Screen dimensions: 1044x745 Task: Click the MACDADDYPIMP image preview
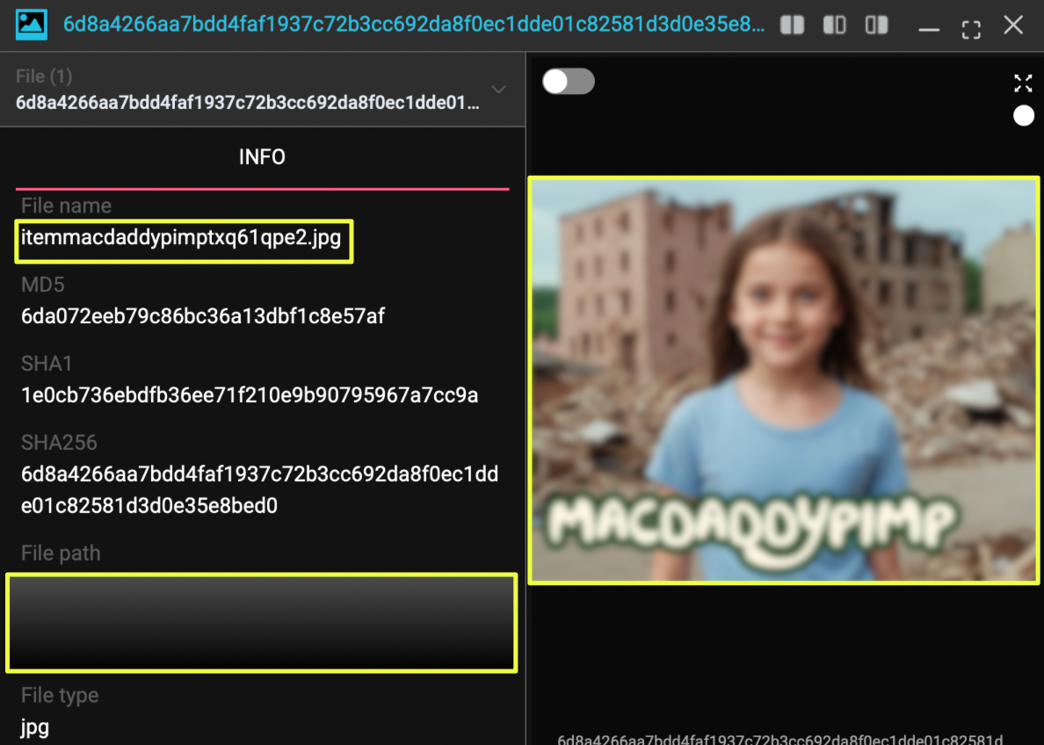[x=784, y=380]
